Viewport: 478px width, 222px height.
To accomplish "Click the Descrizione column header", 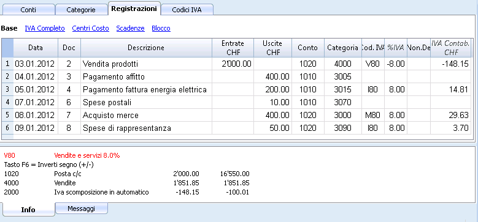I will tap(146, 48).
